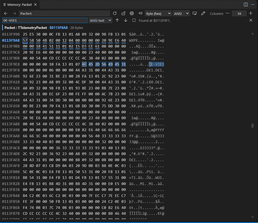Navigate forward with the right arrow
258x223 pixels.
14,14
